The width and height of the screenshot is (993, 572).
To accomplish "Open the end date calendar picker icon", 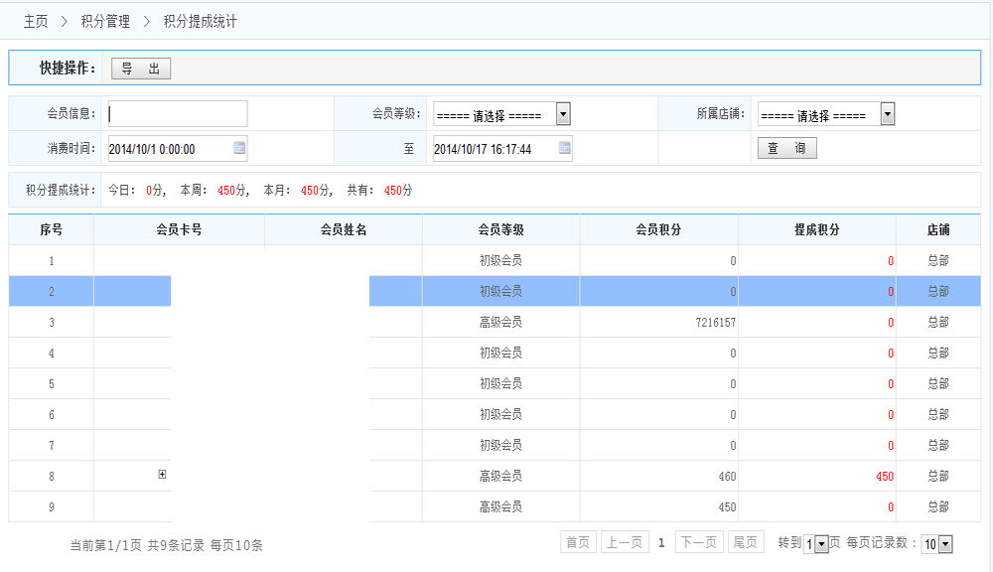I will (x=565, y=148).
